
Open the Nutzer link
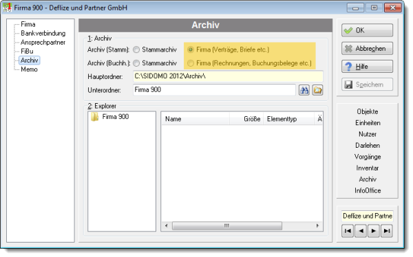point(368,134)
